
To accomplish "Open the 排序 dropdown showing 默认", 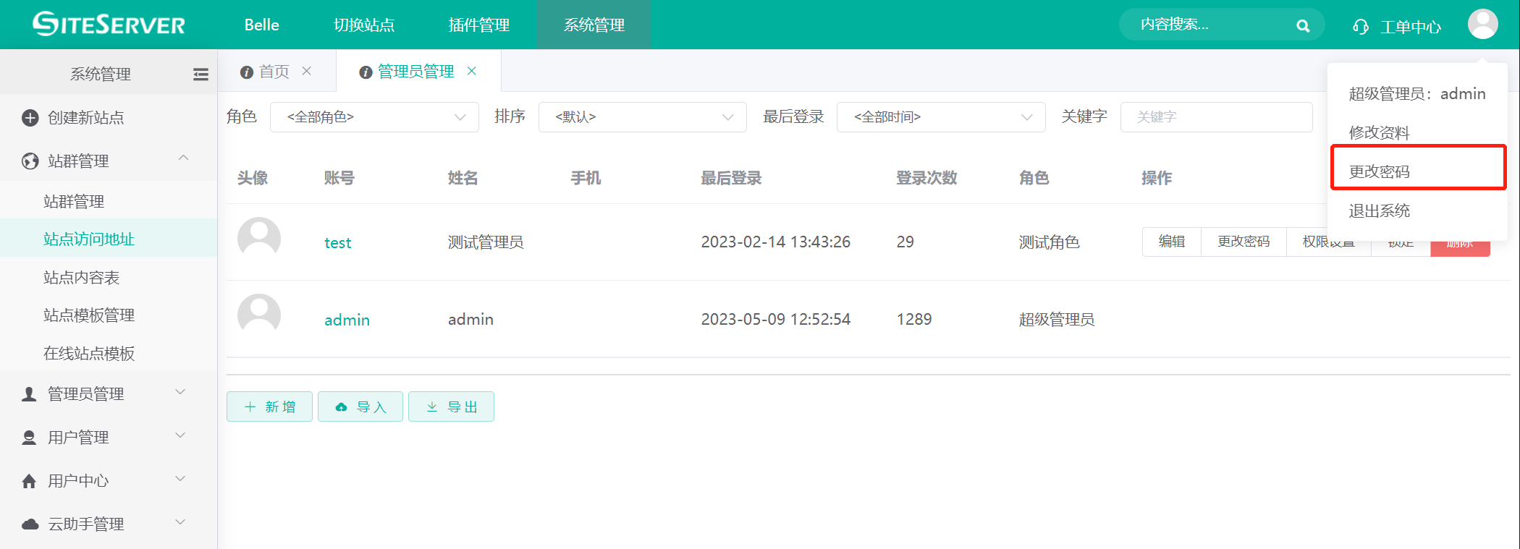I will [642, 117].
